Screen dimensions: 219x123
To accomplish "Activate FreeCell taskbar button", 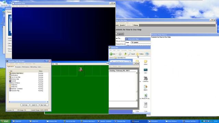I will [x=139, y=121].
